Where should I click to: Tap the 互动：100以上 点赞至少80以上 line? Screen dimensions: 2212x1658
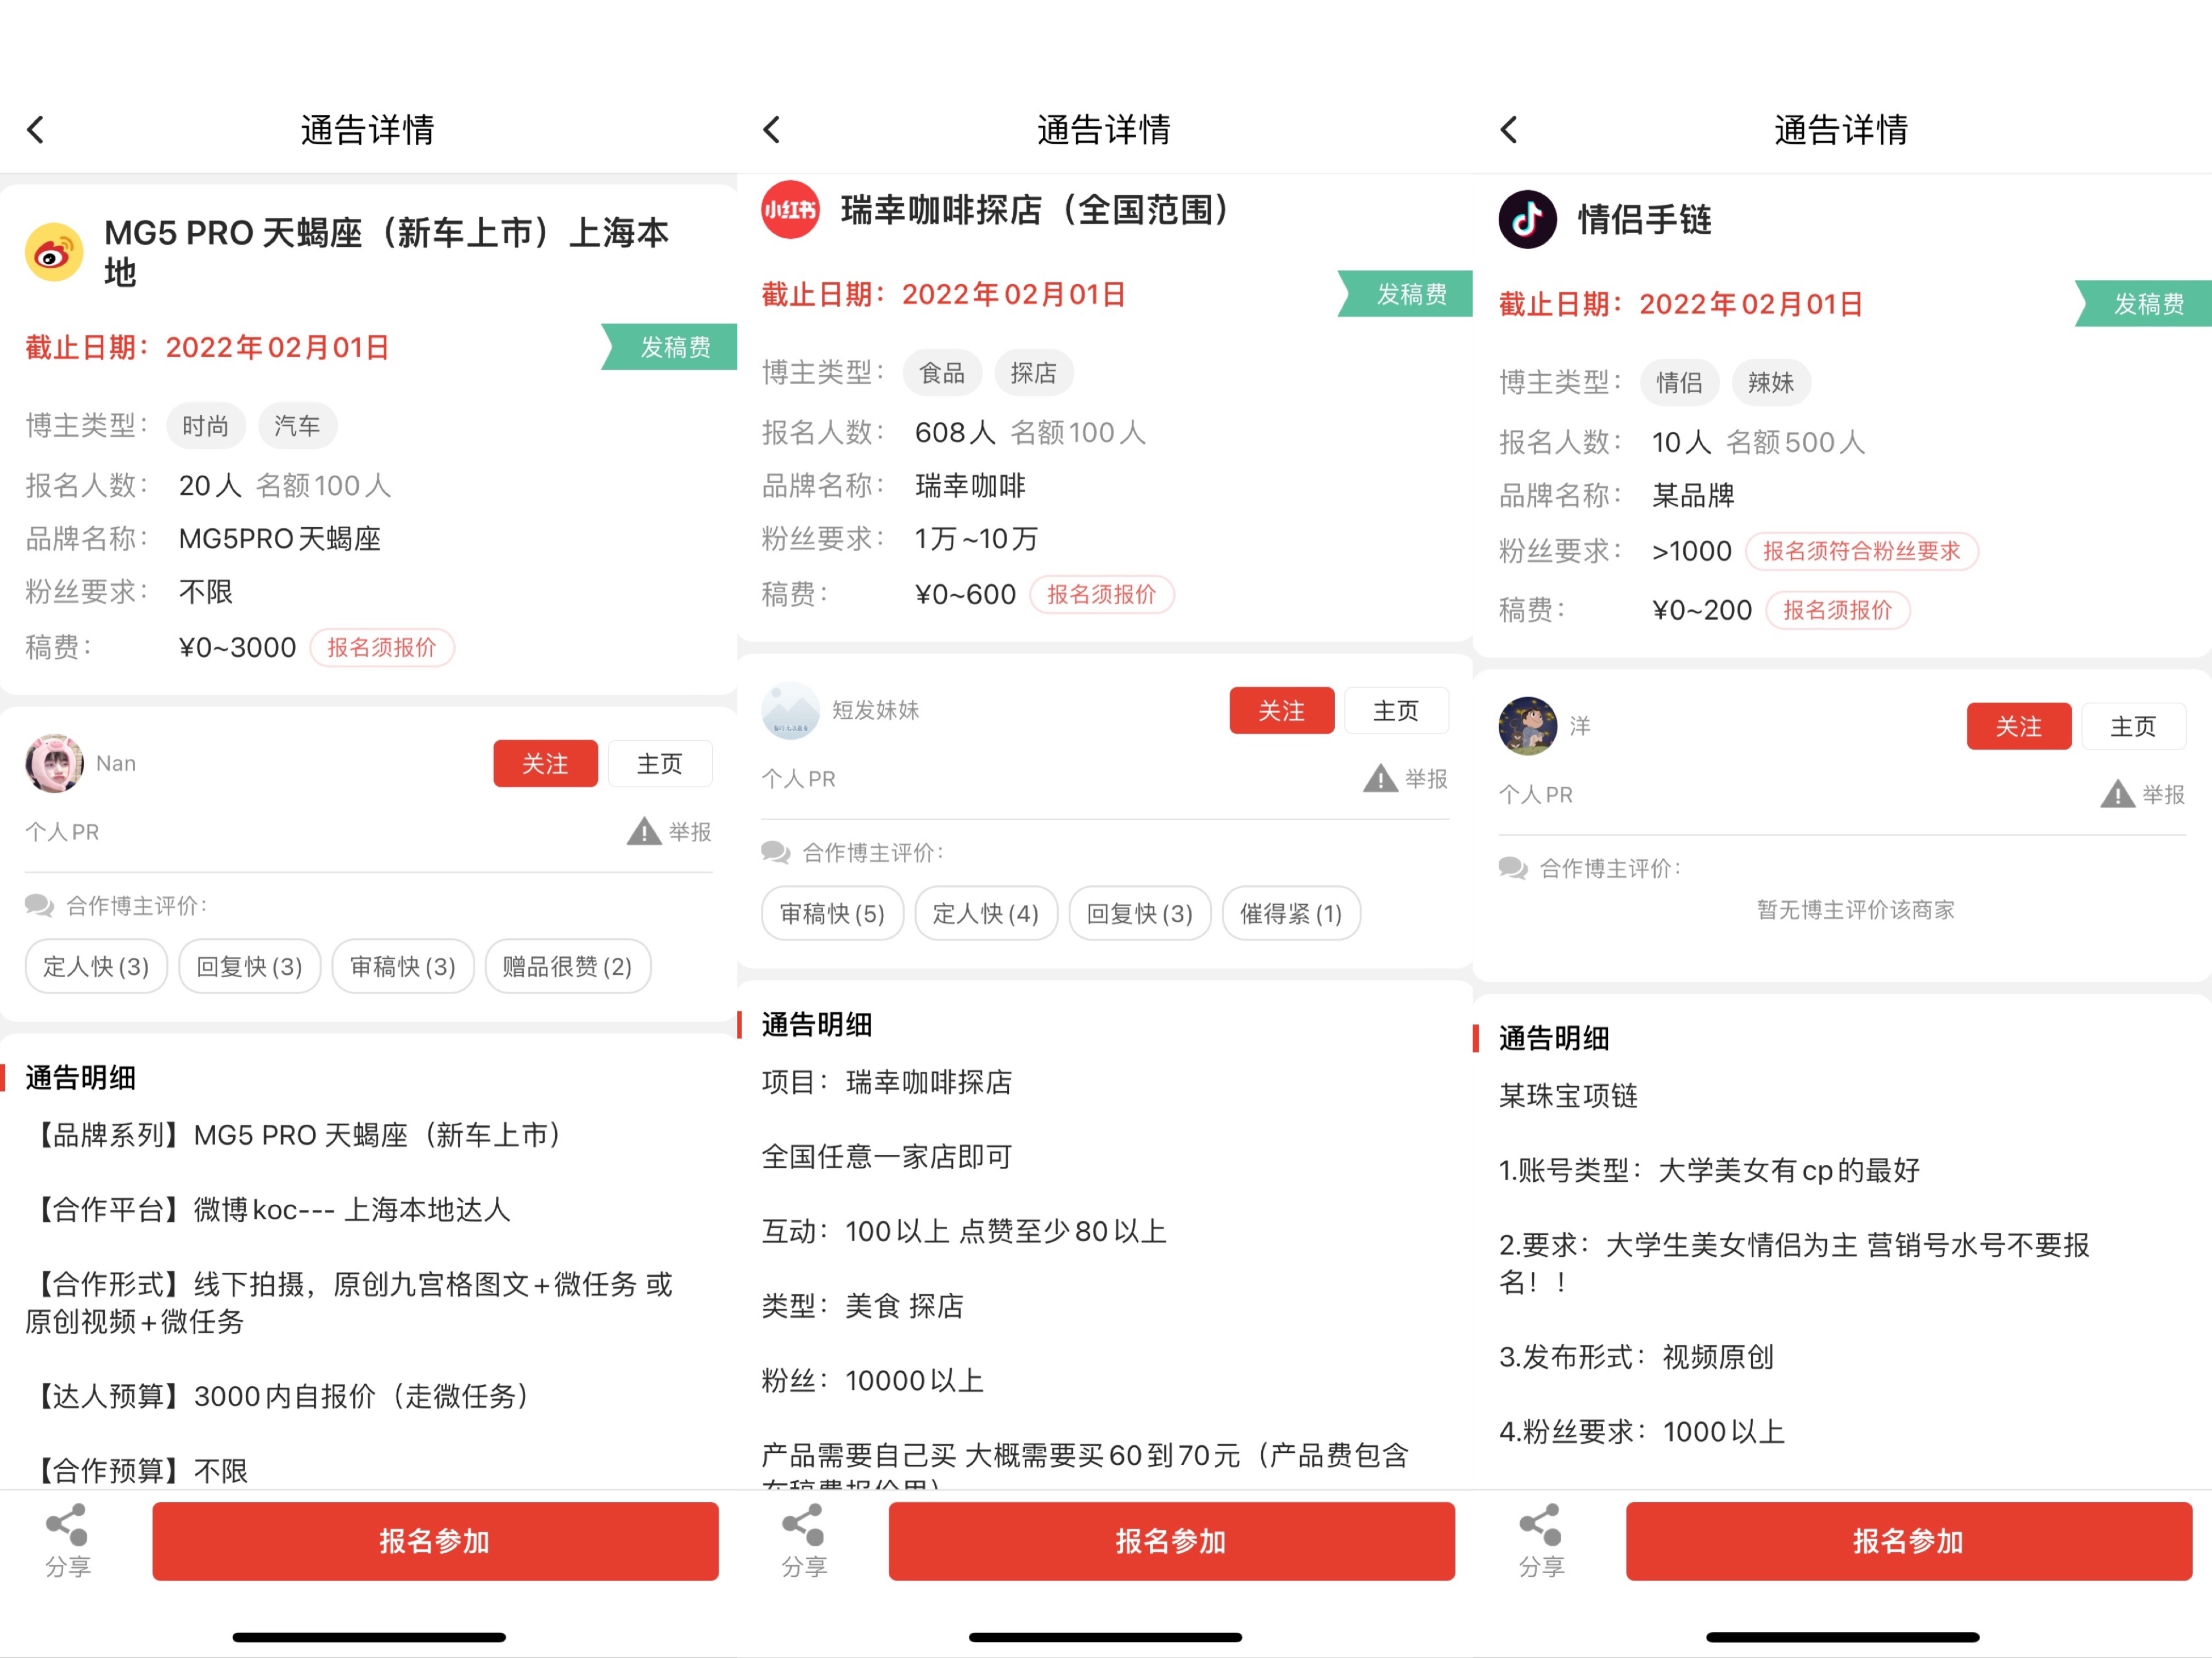[x=964, y=1231]
